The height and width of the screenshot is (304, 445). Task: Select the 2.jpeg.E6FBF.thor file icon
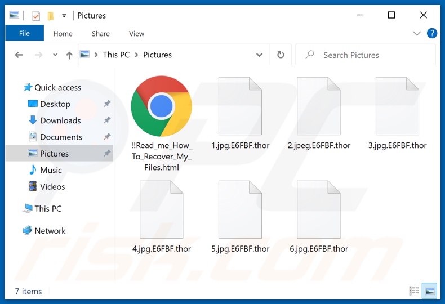tap(319, 106)
